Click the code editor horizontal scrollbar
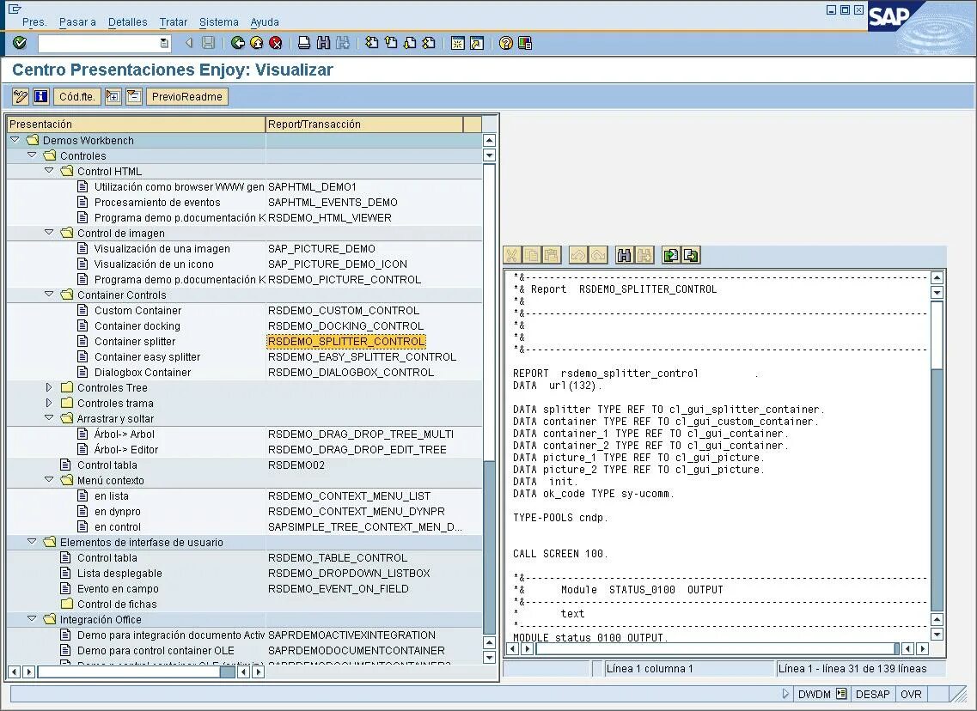 click(x=717, y=648)
